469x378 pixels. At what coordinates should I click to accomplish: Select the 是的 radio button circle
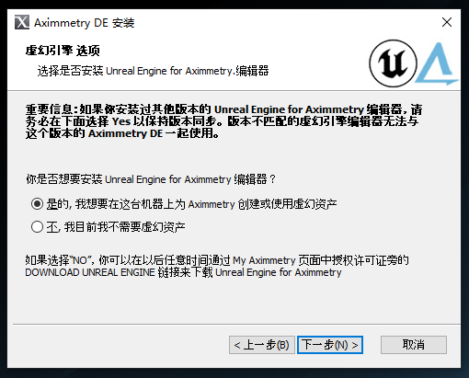[x=37, y=204]
